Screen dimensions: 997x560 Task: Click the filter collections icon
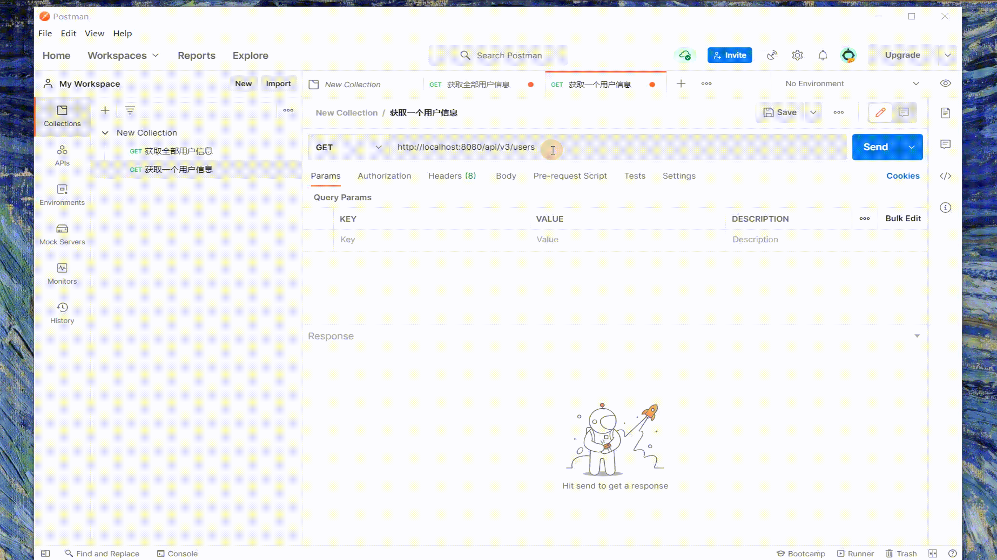(130, 110)
